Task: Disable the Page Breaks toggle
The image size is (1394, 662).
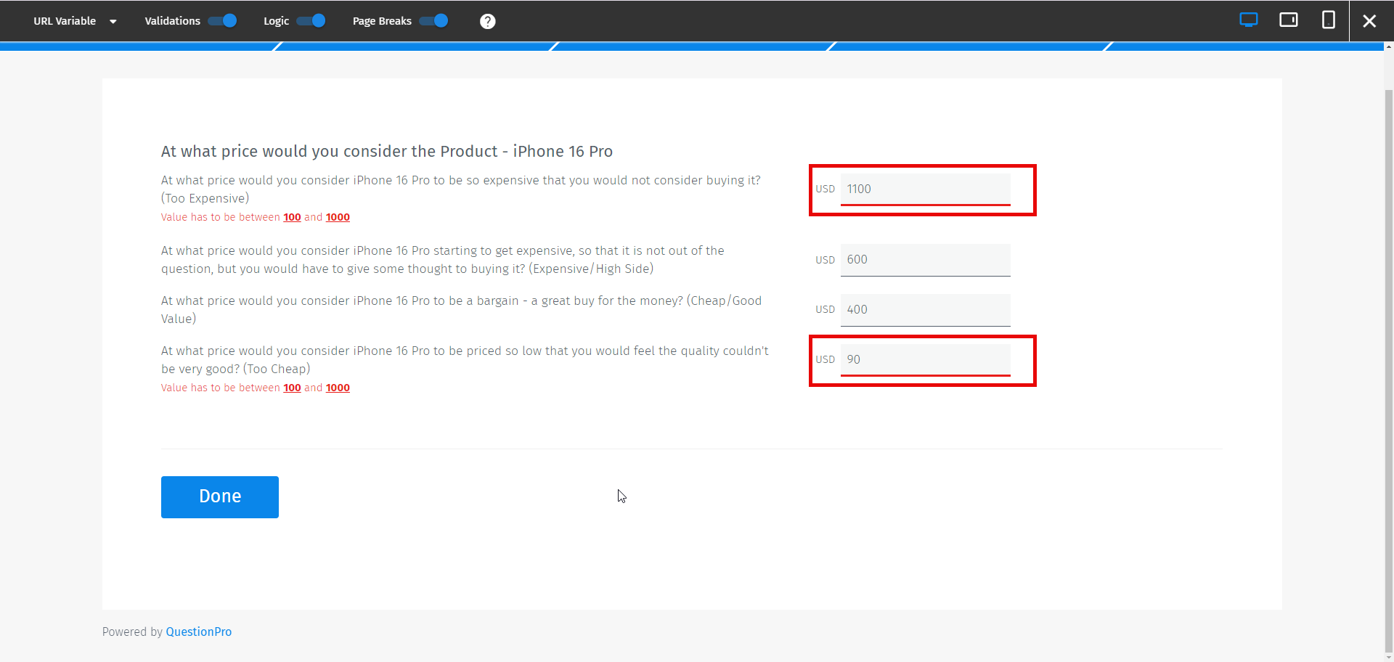Action: [x=433, y=21]
